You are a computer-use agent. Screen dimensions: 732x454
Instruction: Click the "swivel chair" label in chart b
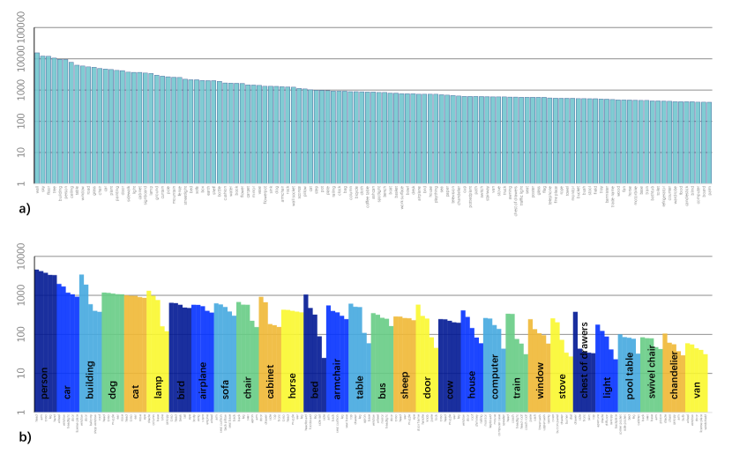coord(652,372)
